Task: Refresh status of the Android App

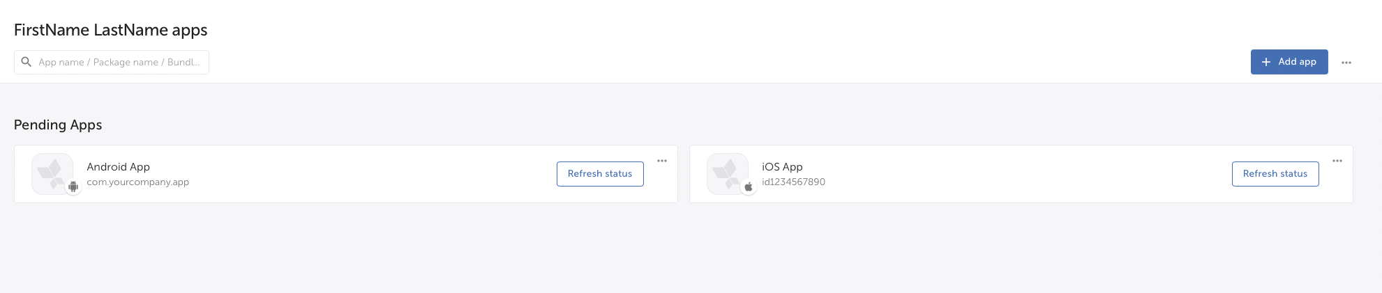Action: coord(600,174)
